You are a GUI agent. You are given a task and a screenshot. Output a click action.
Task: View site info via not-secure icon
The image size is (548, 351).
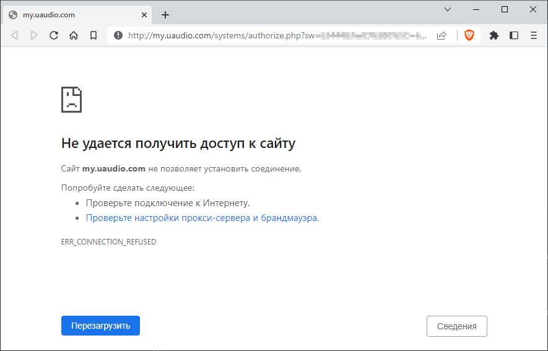coord(118,35)
